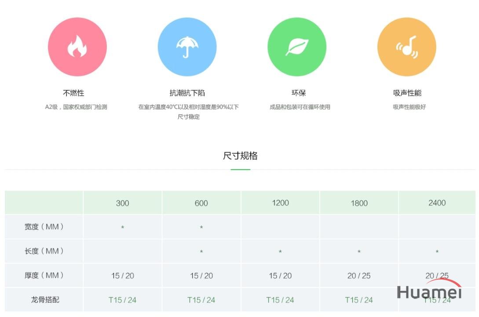The height and width of the screenshot is (317, 479).
Task: Click the A2级，国家权威部门检测 description
Action: point(76,107)
